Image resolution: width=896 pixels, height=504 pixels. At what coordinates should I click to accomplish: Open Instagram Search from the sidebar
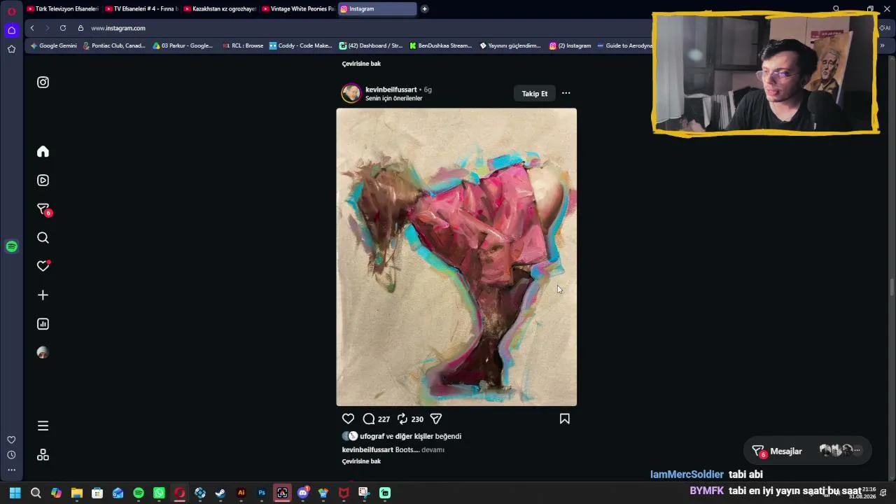pyautogui.click(x=43, y=238)
